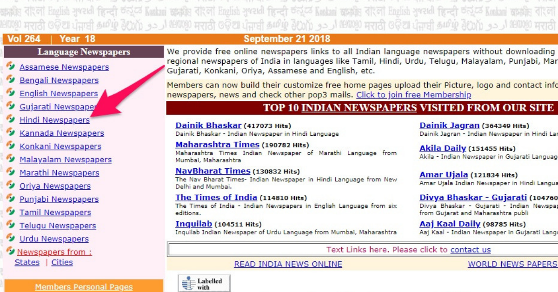The height and width of the screenshot is (292, 558).
Task: Click the bullet icon beside English Newspapers
Action: (x=11, y=93)
